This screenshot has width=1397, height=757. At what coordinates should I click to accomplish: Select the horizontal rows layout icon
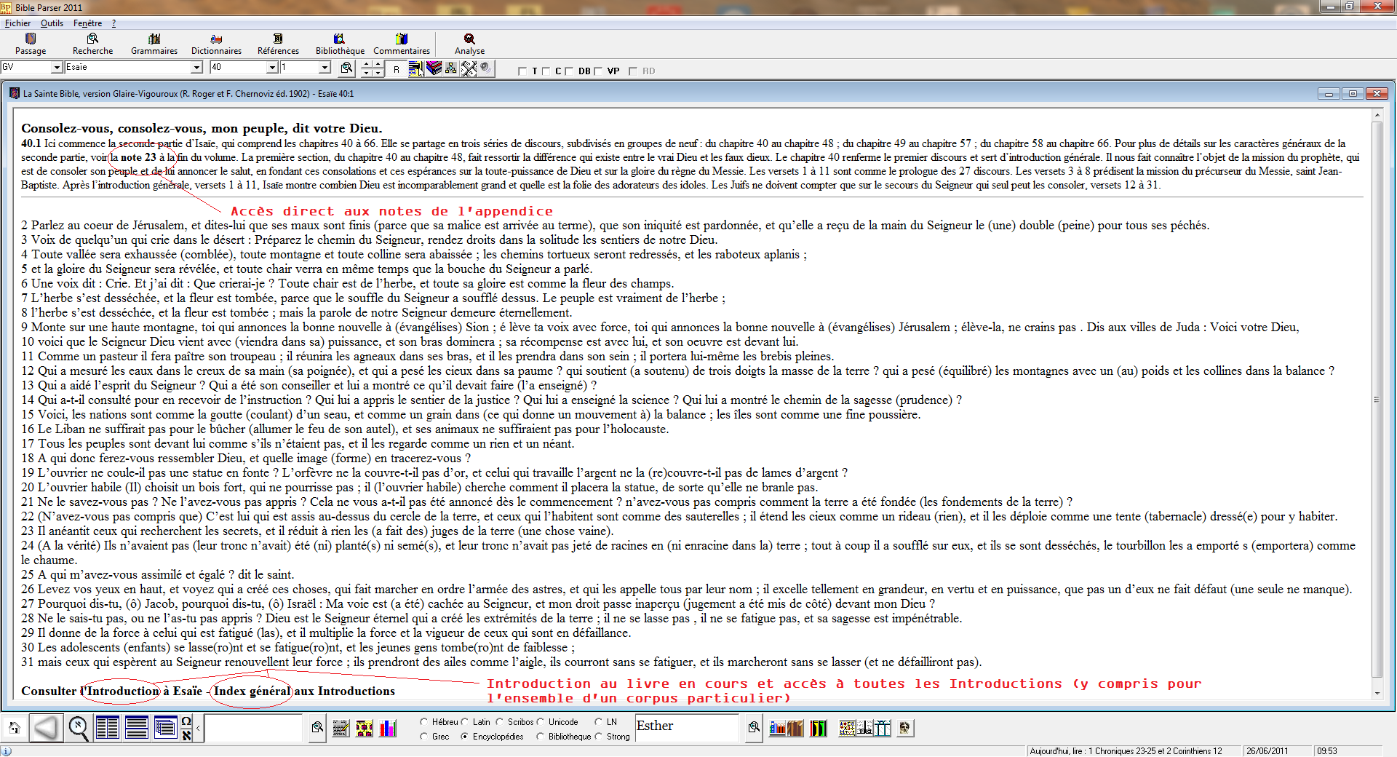pyautogui.click(x=136, y=727)
